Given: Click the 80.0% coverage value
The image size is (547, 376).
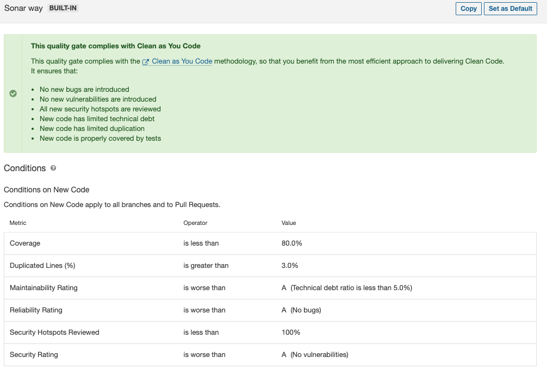Looking at the screenshot, I should click(x=291, y=243).
